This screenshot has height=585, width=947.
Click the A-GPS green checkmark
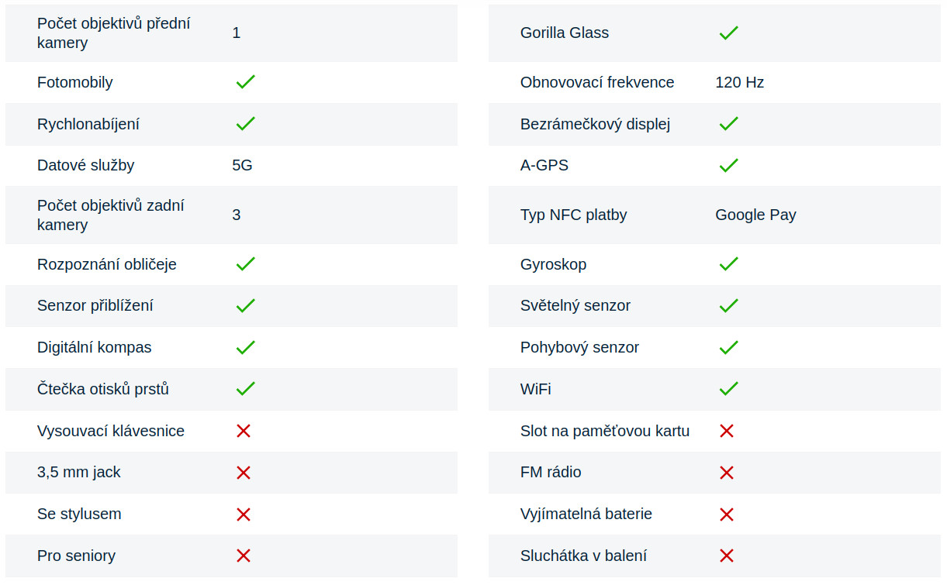[x=728, y=165]
